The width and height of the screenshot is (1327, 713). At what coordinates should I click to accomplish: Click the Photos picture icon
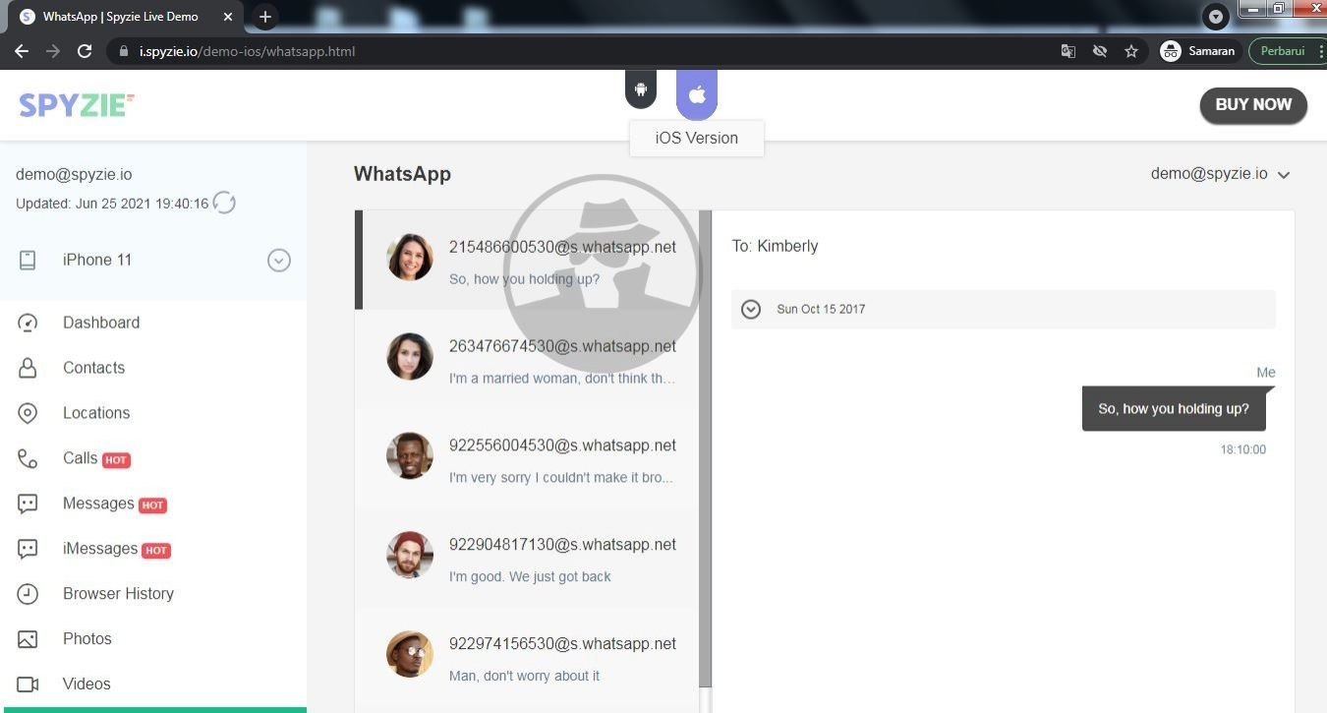[x=28, y=639]
